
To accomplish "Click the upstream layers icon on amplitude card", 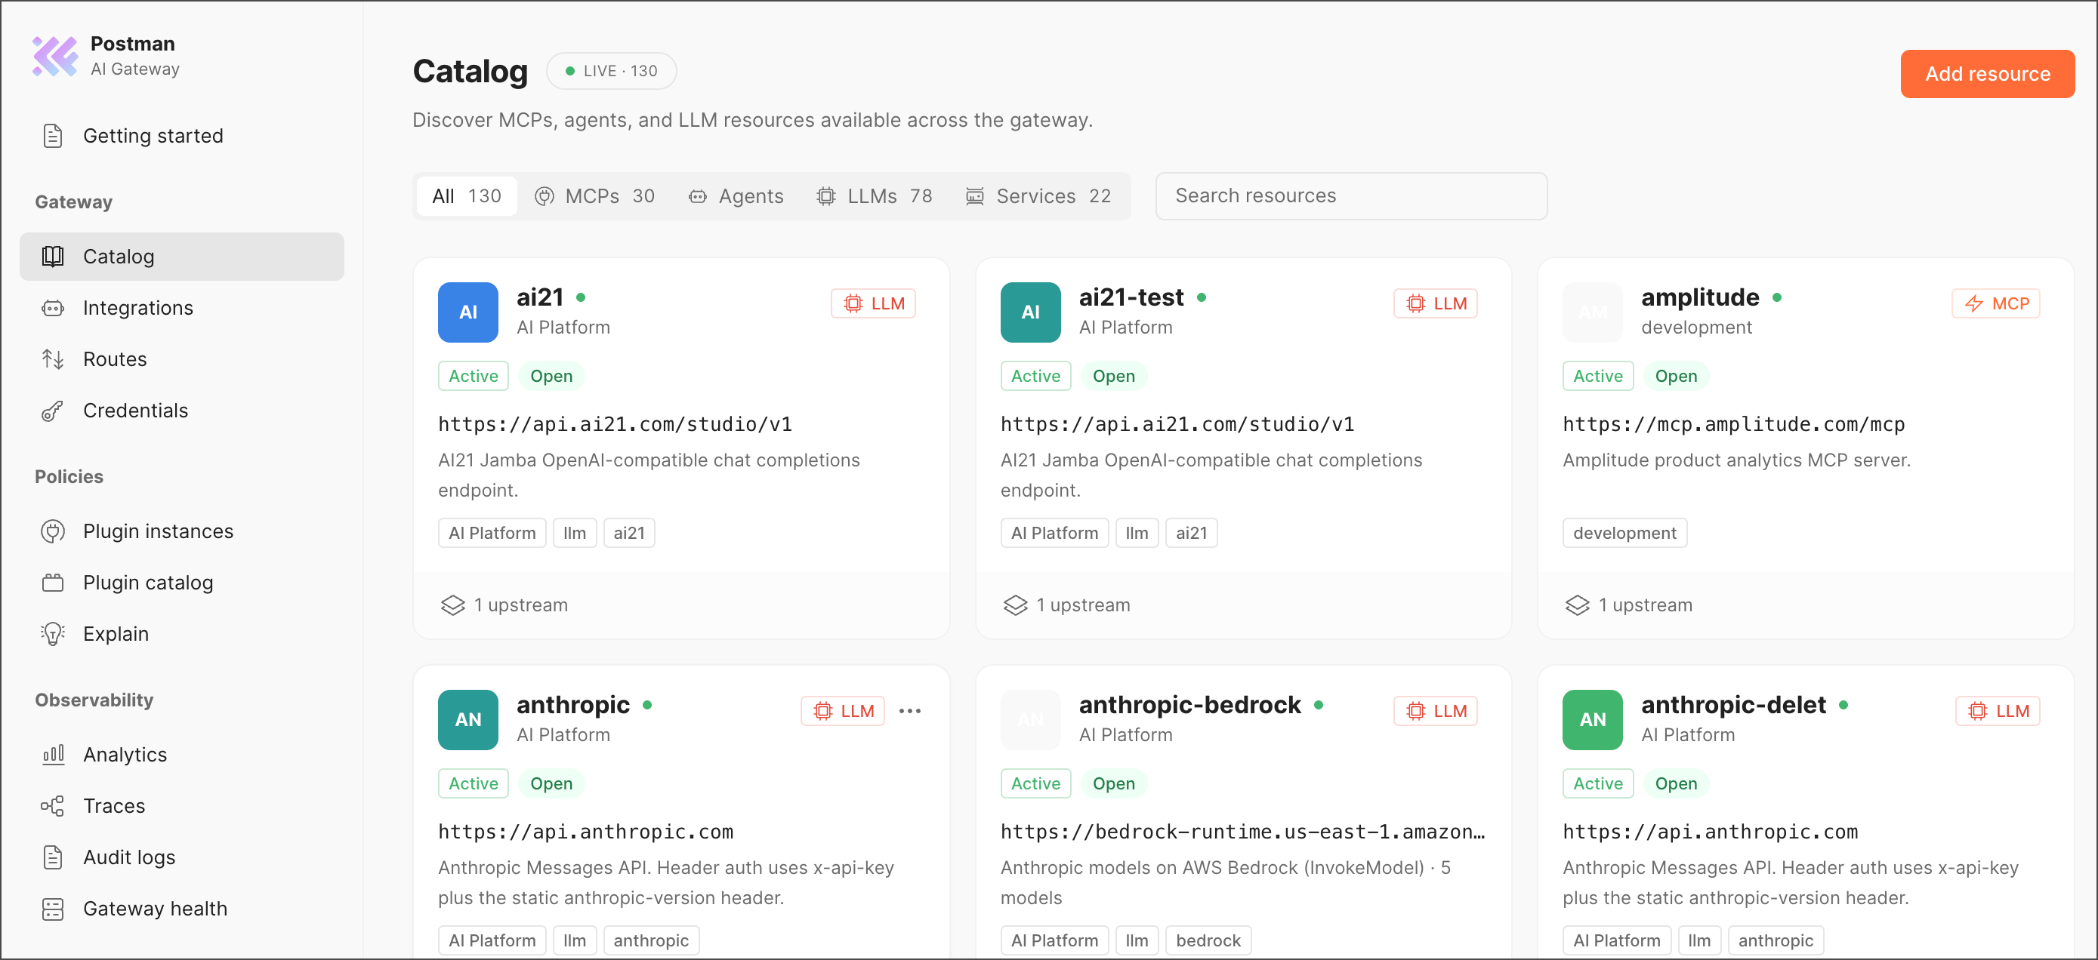I will click(1578, 605).
